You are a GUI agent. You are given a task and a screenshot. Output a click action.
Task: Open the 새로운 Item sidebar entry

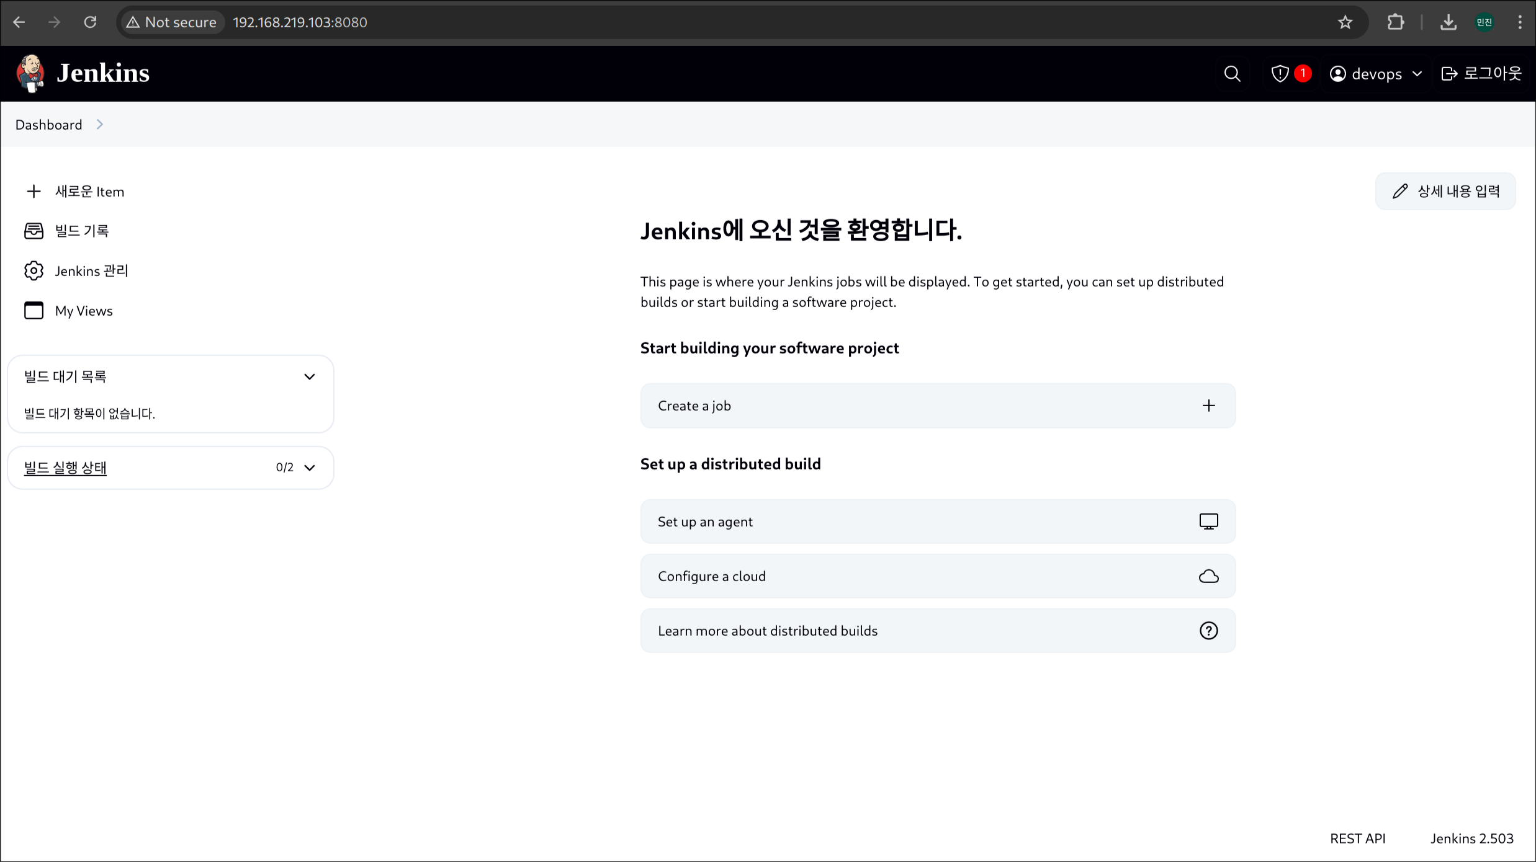pyautogui.click(x=89, y=192)
